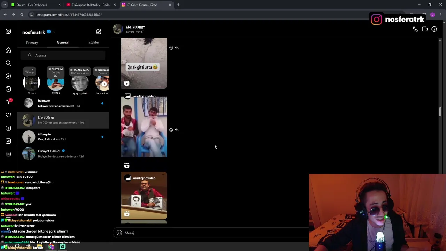This screenshot has height=251, width=446.
Task: Start a new message with the compose icon
Action: (99, 32)
